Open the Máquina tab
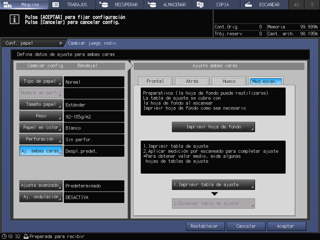The height and width of the screenshot is (240, 320). point(24,4)
